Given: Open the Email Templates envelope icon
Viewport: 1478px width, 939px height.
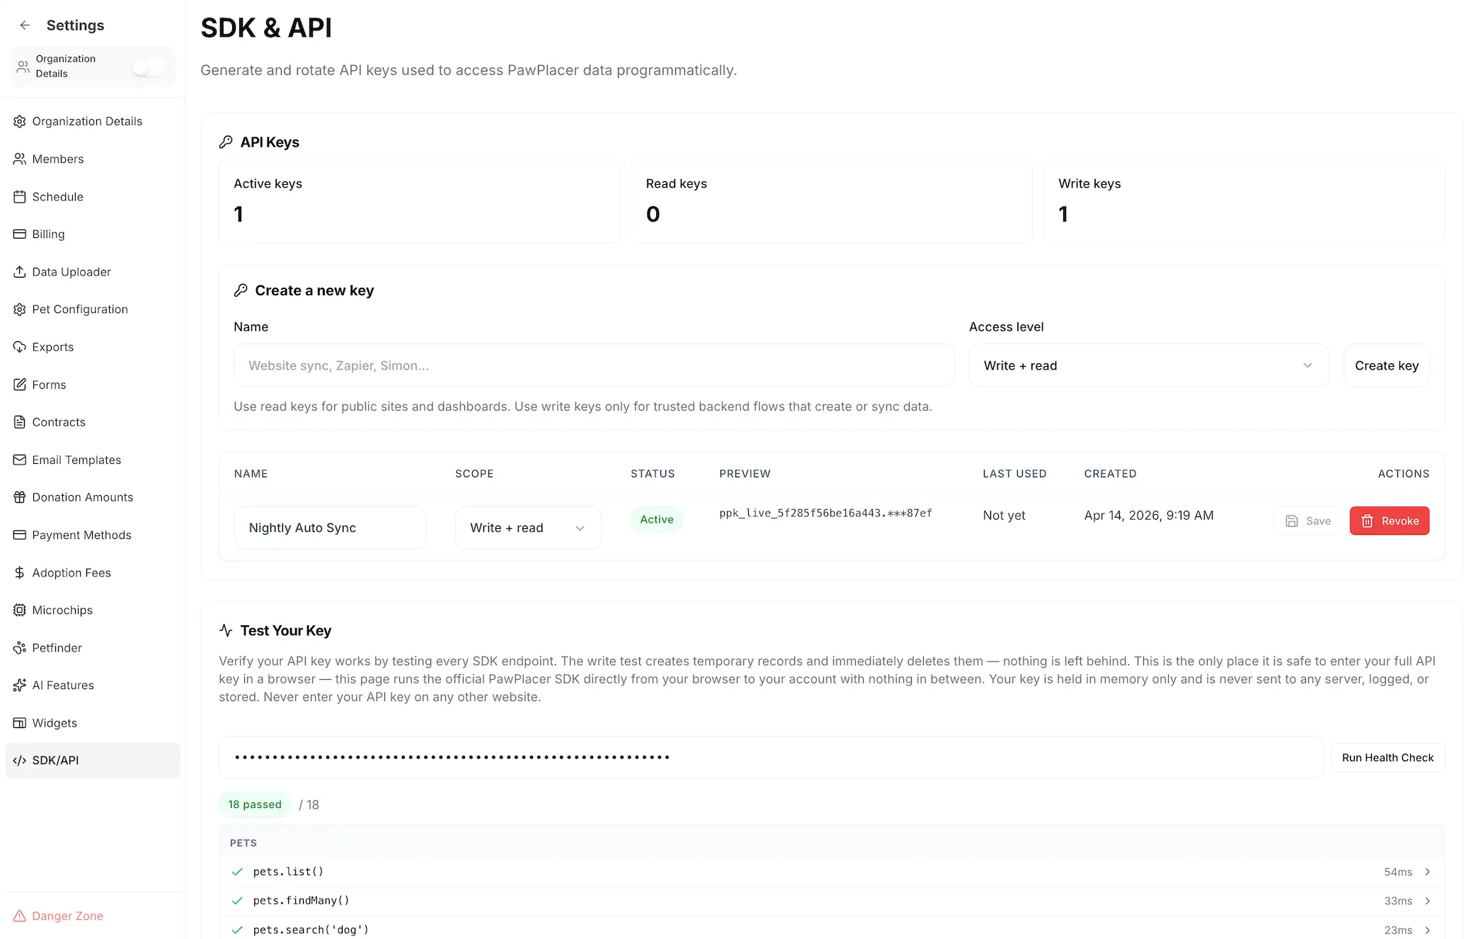Looking at the screenshot, I should (20, 460).
